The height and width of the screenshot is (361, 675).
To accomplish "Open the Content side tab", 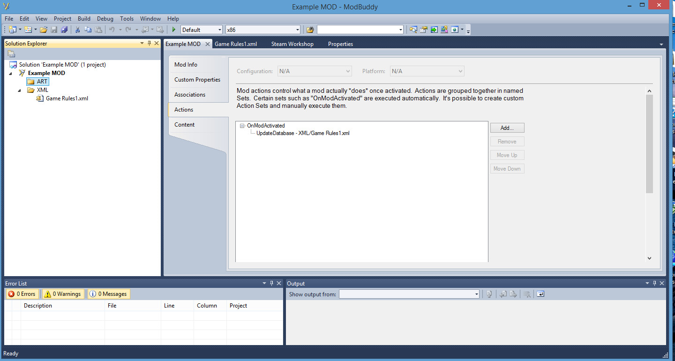I will pyautogui.click(x=198, y=125).
